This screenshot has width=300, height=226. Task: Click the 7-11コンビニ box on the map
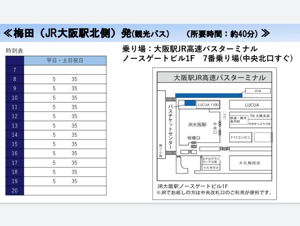(x=241, y=137)
